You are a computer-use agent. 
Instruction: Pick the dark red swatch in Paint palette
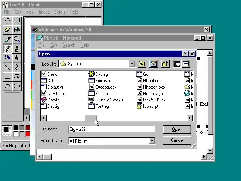pyautogui.click(x=28, y=128)
